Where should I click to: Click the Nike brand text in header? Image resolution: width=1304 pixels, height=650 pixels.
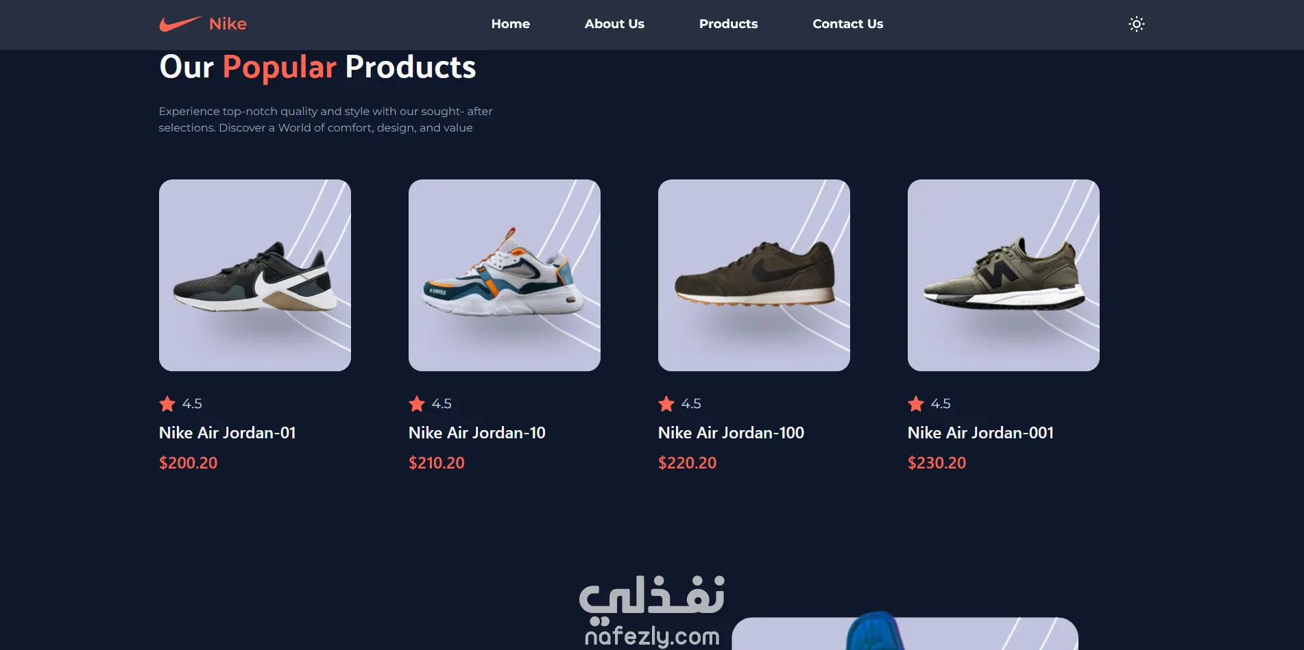click(228, 24)
